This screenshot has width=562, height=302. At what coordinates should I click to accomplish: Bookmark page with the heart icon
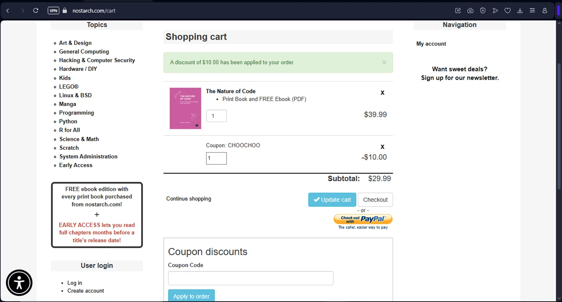click(x=507, y=10)
